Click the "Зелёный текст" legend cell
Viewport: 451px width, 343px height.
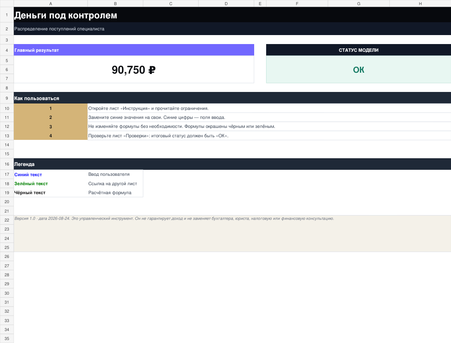[50, 183]
